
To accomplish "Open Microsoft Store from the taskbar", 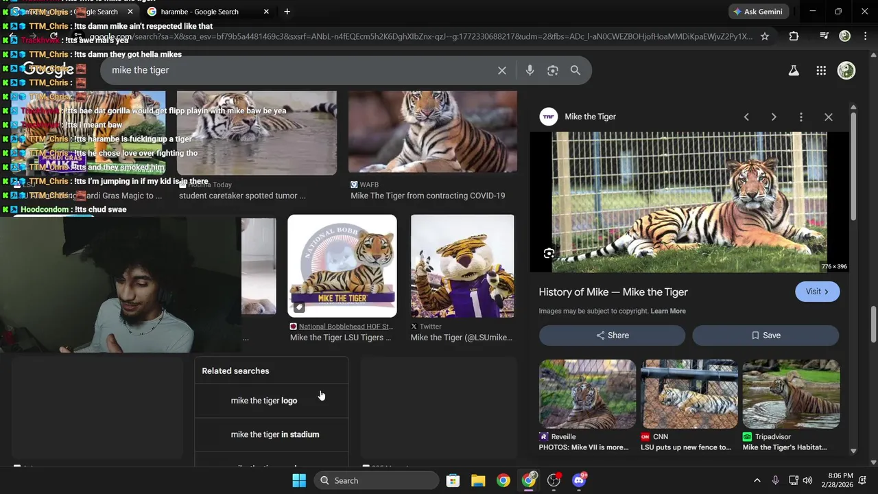I will click(453, 480).
